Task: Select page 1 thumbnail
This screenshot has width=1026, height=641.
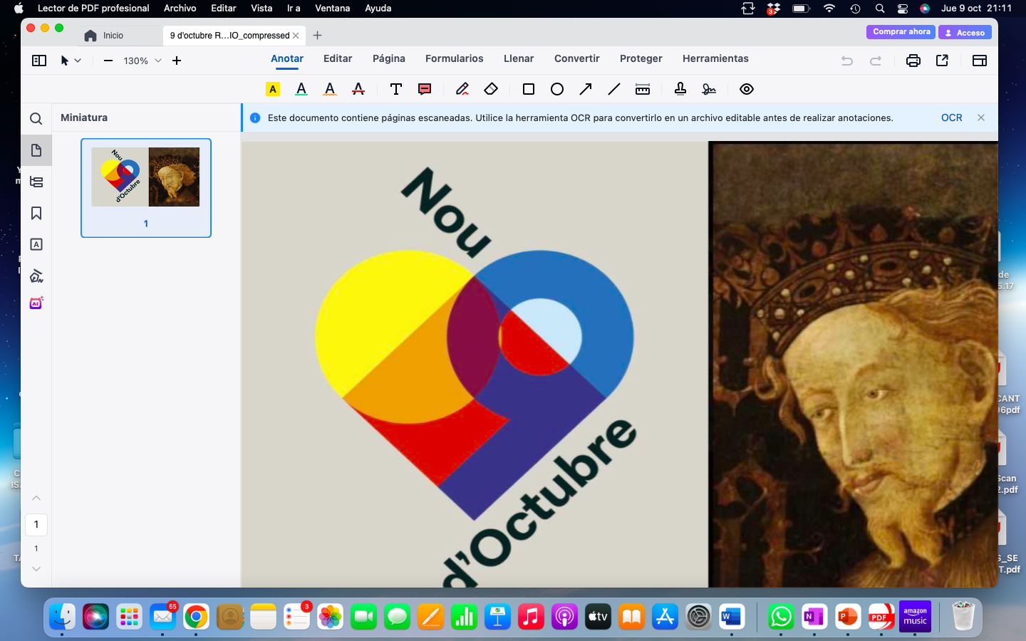Action: (146, 187)
